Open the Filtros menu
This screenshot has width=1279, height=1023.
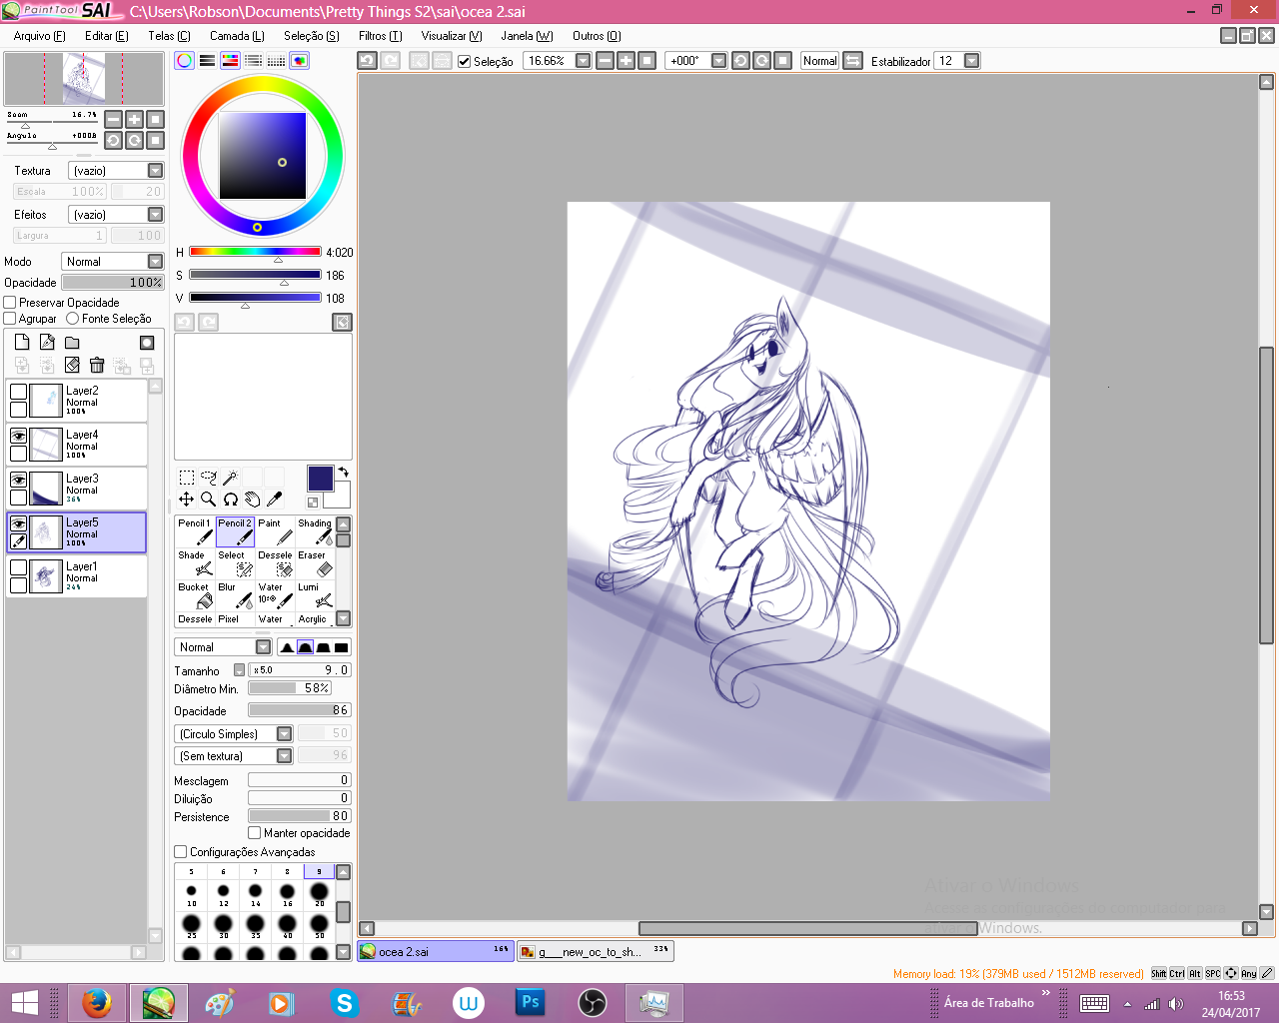(380, 36)
